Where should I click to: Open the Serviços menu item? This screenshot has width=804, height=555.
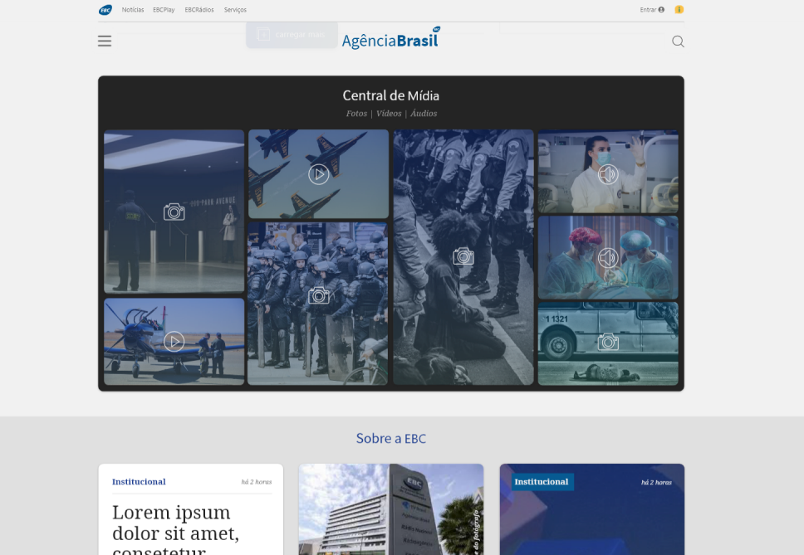(x=235, y=10)
